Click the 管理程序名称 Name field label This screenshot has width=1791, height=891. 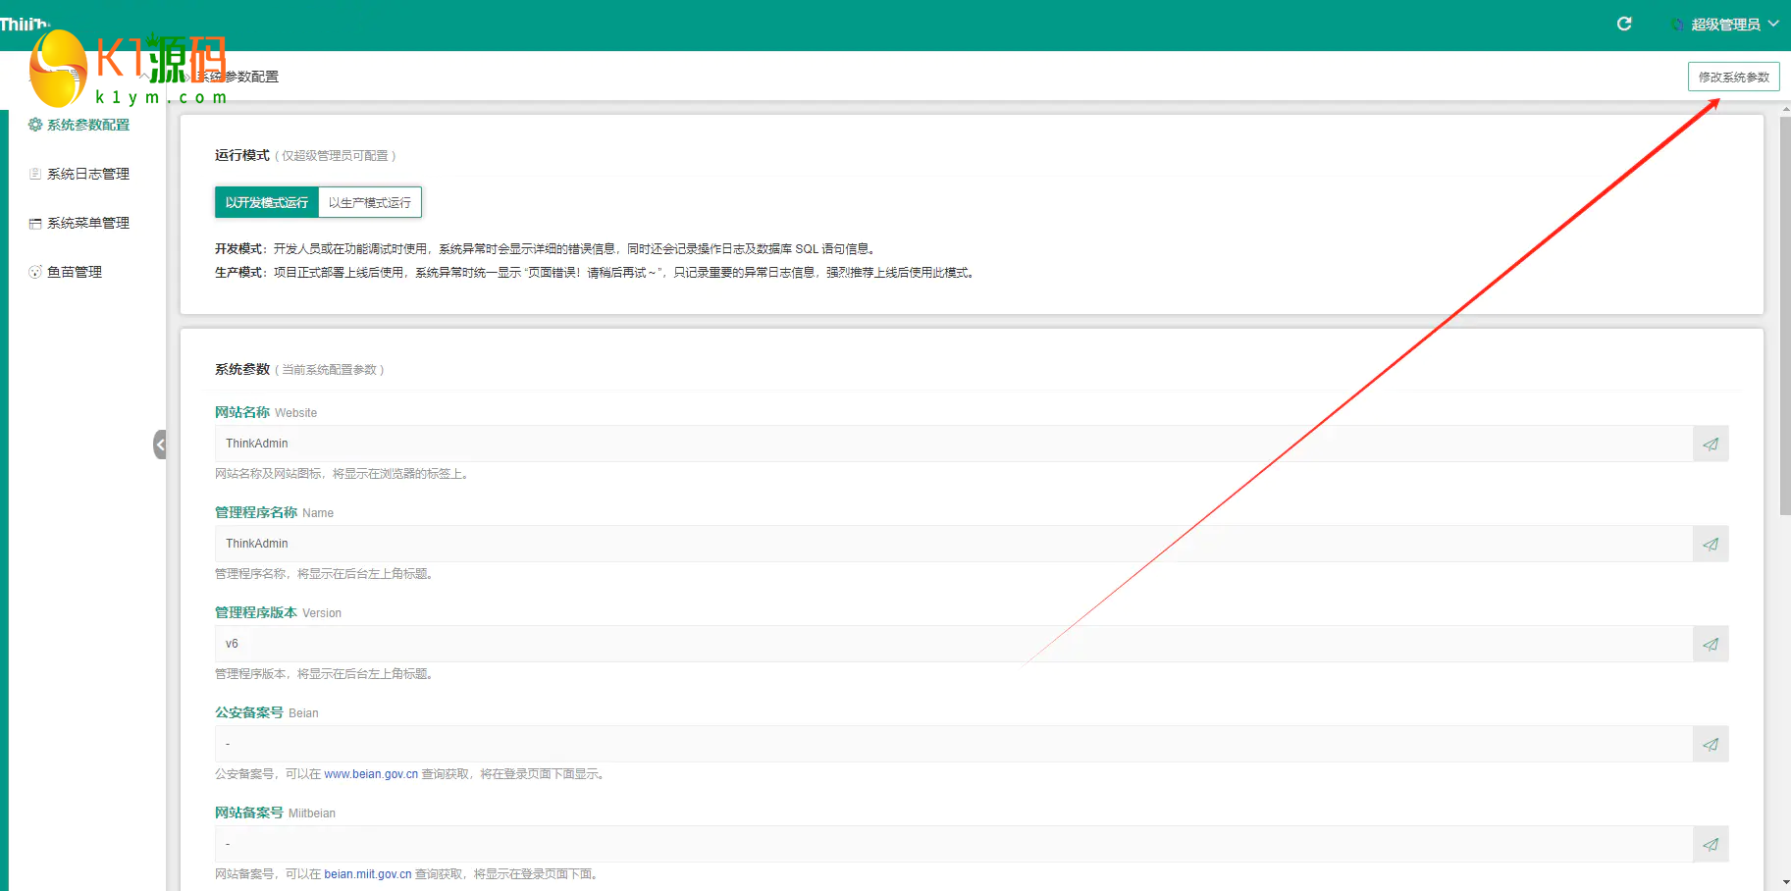[274, 512]
